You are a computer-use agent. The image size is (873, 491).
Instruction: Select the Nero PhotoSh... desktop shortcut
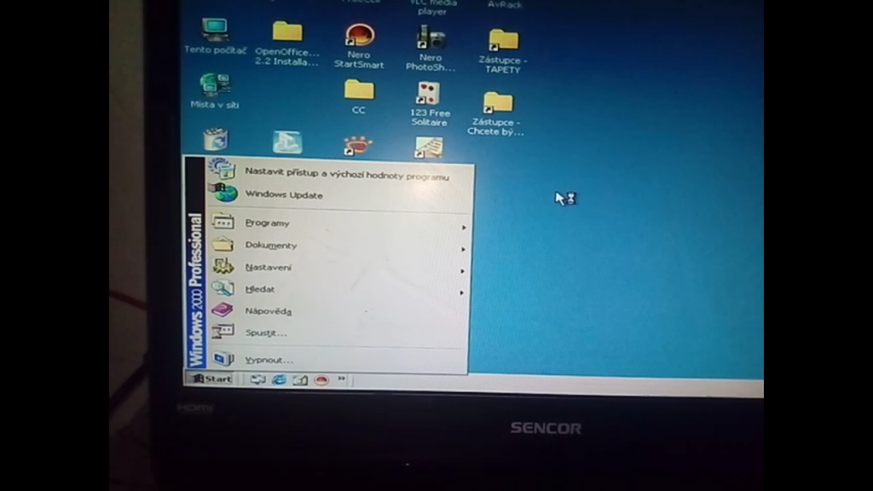tap(431, 48)
